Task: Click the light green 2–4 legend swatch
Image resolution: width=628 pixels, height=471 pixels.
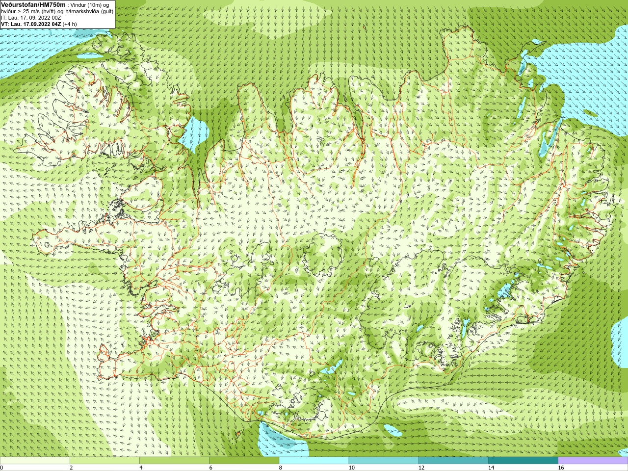Action: click(105, 461)
